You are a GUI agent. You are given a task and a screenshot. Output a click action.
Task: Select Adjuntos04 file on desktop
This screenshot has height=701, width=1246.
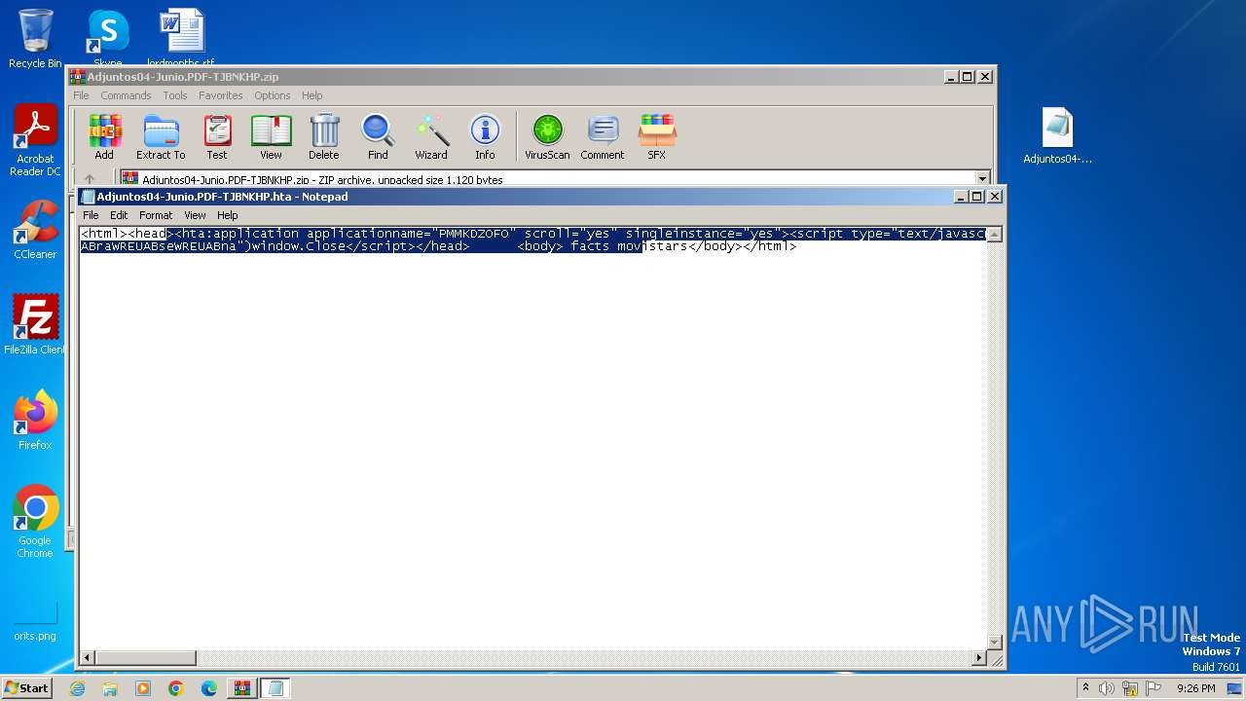click(1058, 135)
